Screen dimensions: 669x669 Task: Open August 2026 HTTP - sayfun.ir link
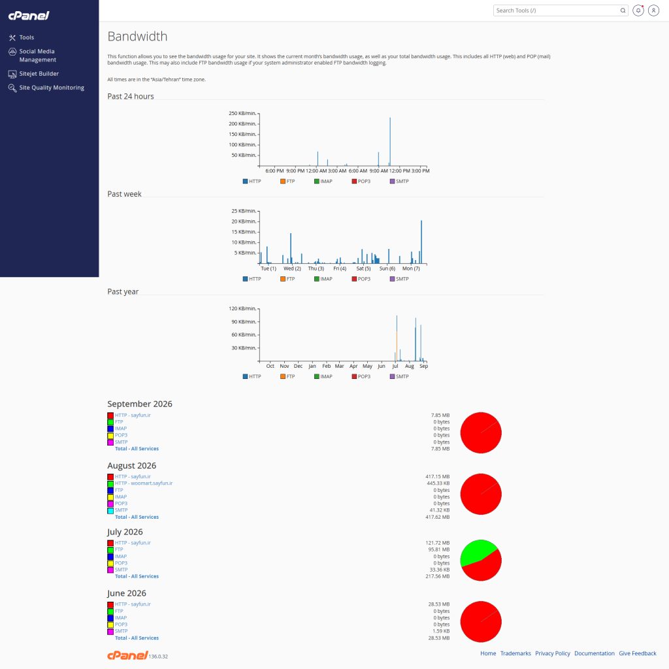(x=132, y=476)
